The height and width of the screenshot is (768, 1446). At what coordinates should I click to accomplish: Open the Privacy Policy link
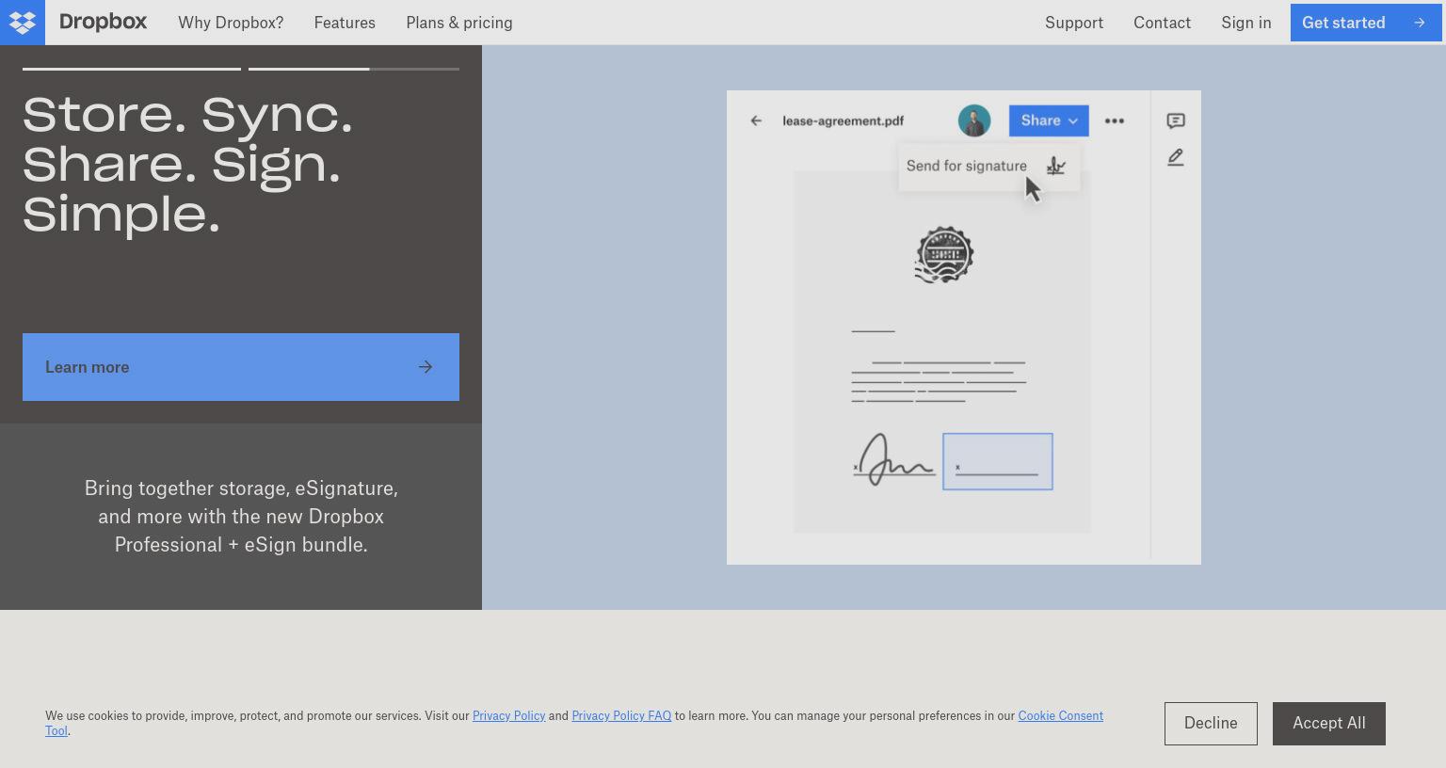coord(508,716)
